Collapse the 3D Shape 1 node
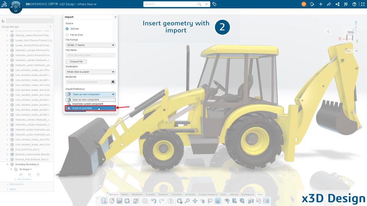 (11, 169)
